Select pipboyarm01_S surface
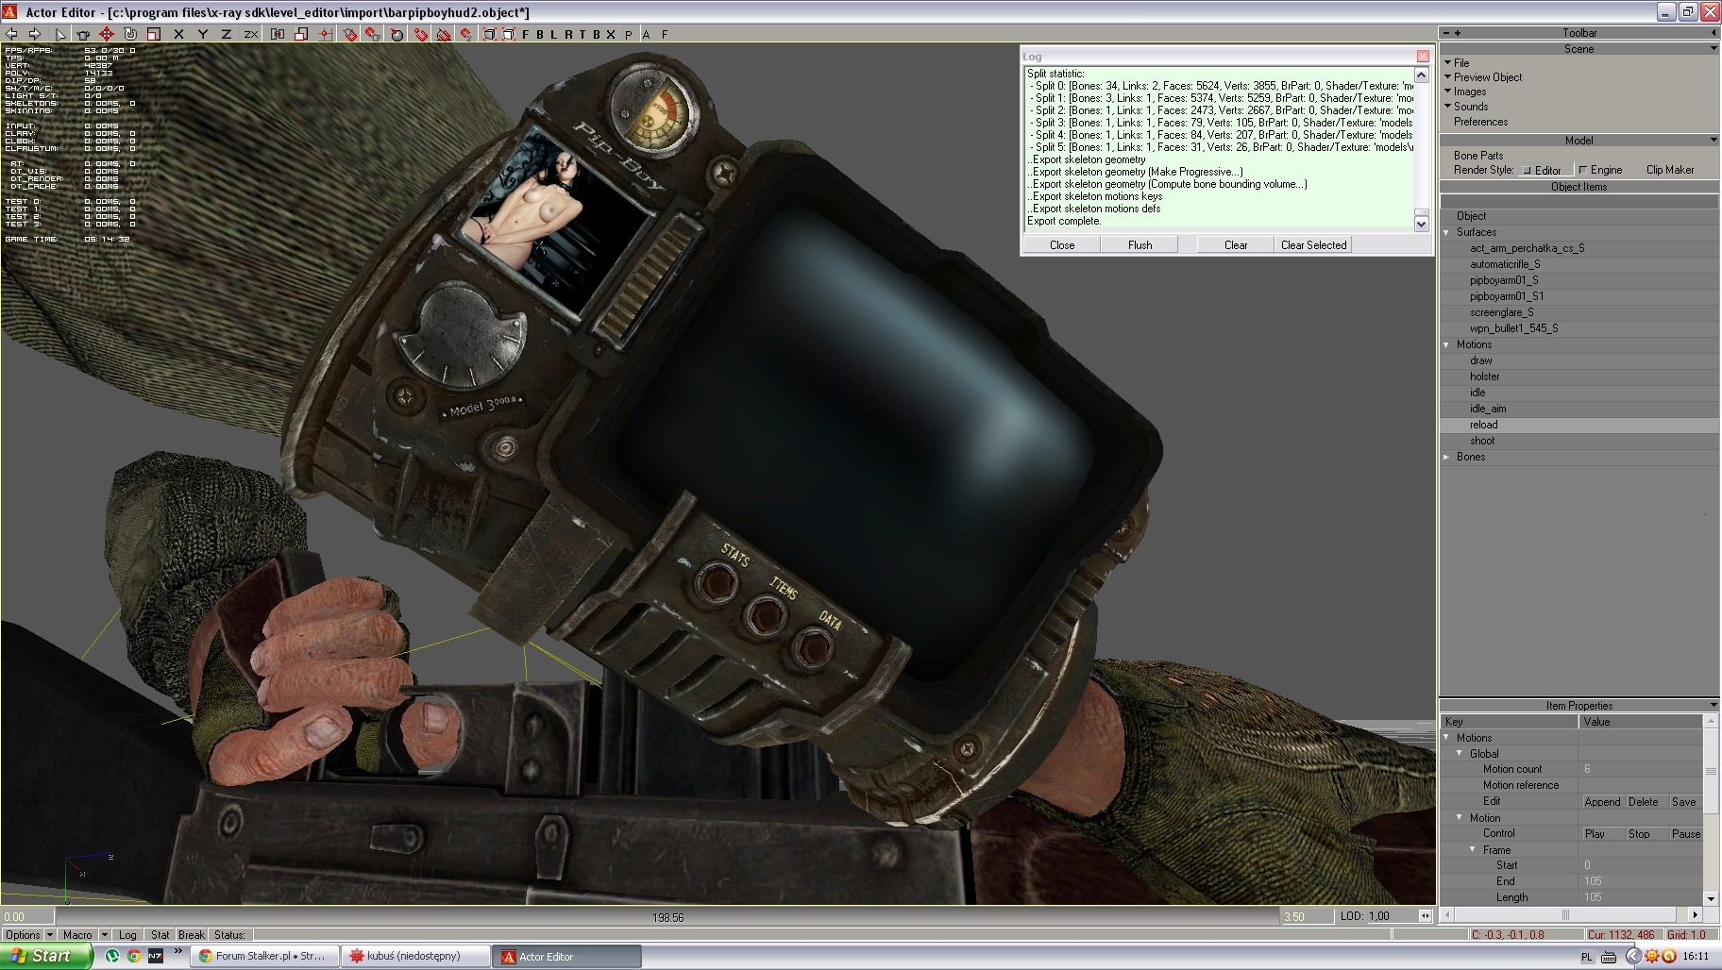This screenshot has height=970, width=1722. tap(1504, 280)
